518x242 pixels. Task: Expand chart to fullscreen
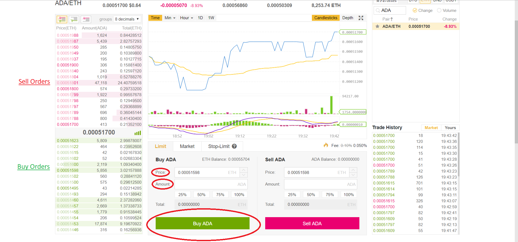pyautogui.click(x=361, y=18)
